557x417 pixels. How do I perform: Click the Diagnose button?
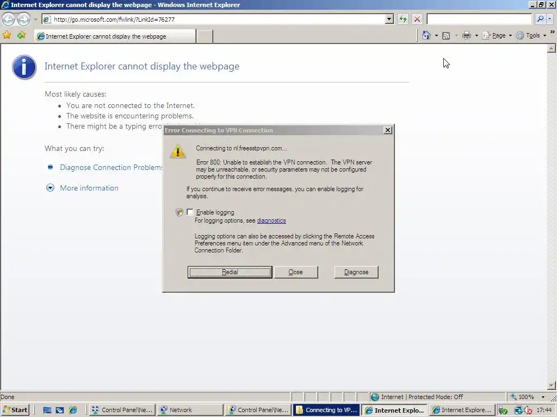[x=356, y=272]
